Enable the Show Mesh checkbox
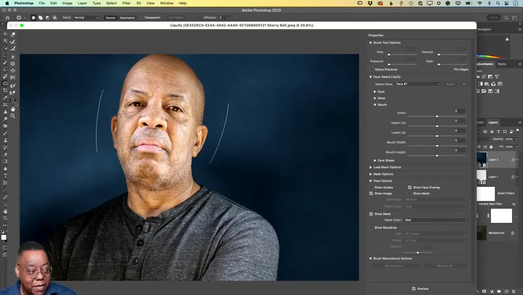This screenshot has width=523, height=295. coord(410,193)
